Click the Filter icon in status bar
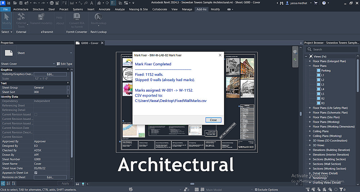This screenshot has height=192, width=360. [341, 189]
